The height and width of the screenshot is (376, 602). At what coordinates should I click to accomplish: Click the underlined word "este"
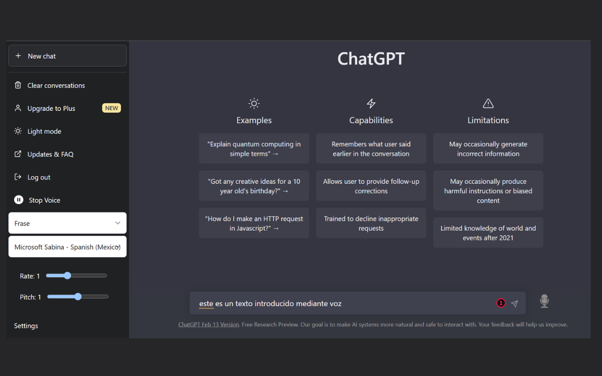point(206,304)
